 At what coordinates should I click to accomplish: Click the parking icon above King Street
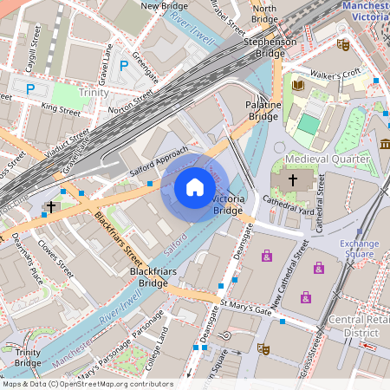tap(30, 89)
